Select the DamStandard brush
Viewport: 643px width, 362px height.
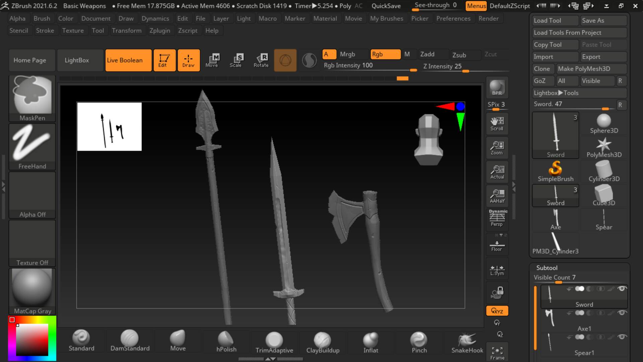click(130, 341)
